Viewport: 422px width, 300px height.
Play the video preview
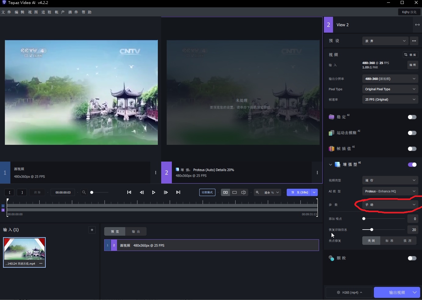(x=154, y=192)
